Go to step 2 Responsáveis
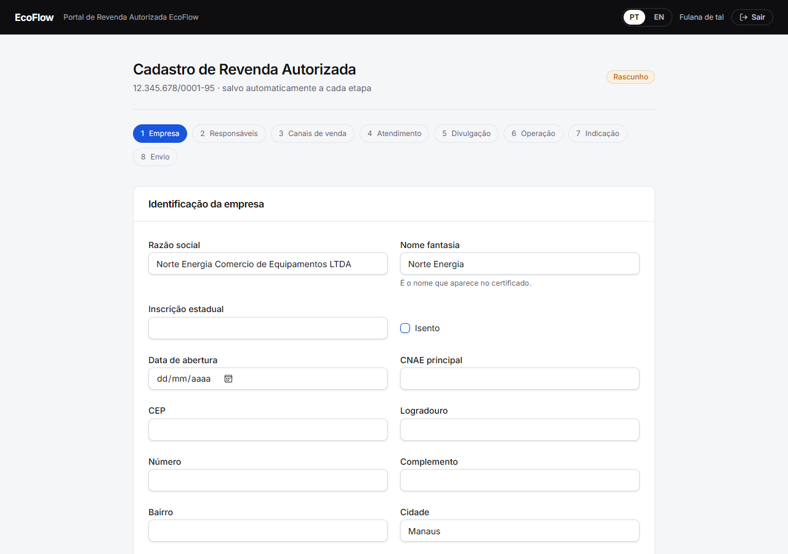The height and width of the screenshot is (554, 788). [x=229, y=134]
